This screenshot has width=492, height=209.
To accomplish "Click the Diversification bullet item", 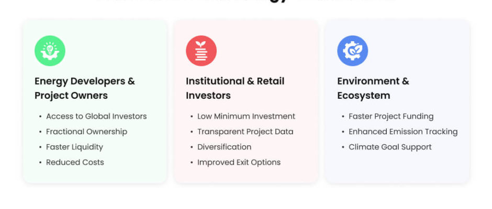I will tap(224, 147).
